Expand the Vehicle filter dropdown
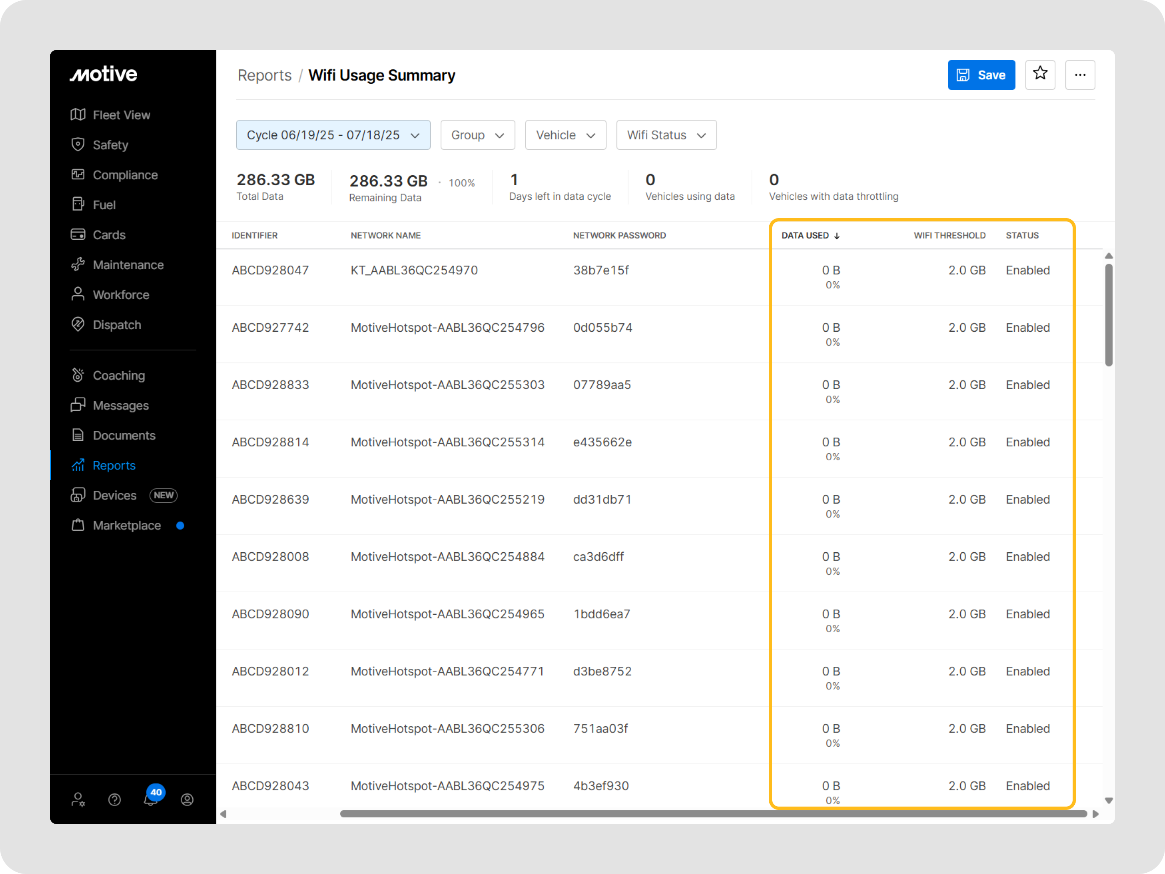1165x874 pixels. 565,135
